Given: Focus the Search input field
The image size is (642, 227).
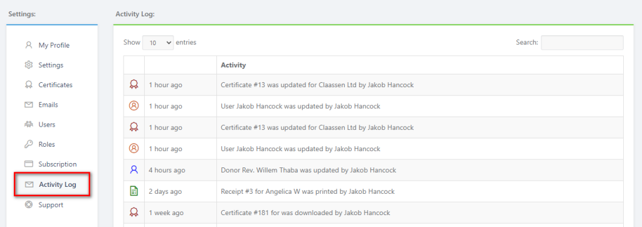Looking at the screenshot, I should click(582, 43).
